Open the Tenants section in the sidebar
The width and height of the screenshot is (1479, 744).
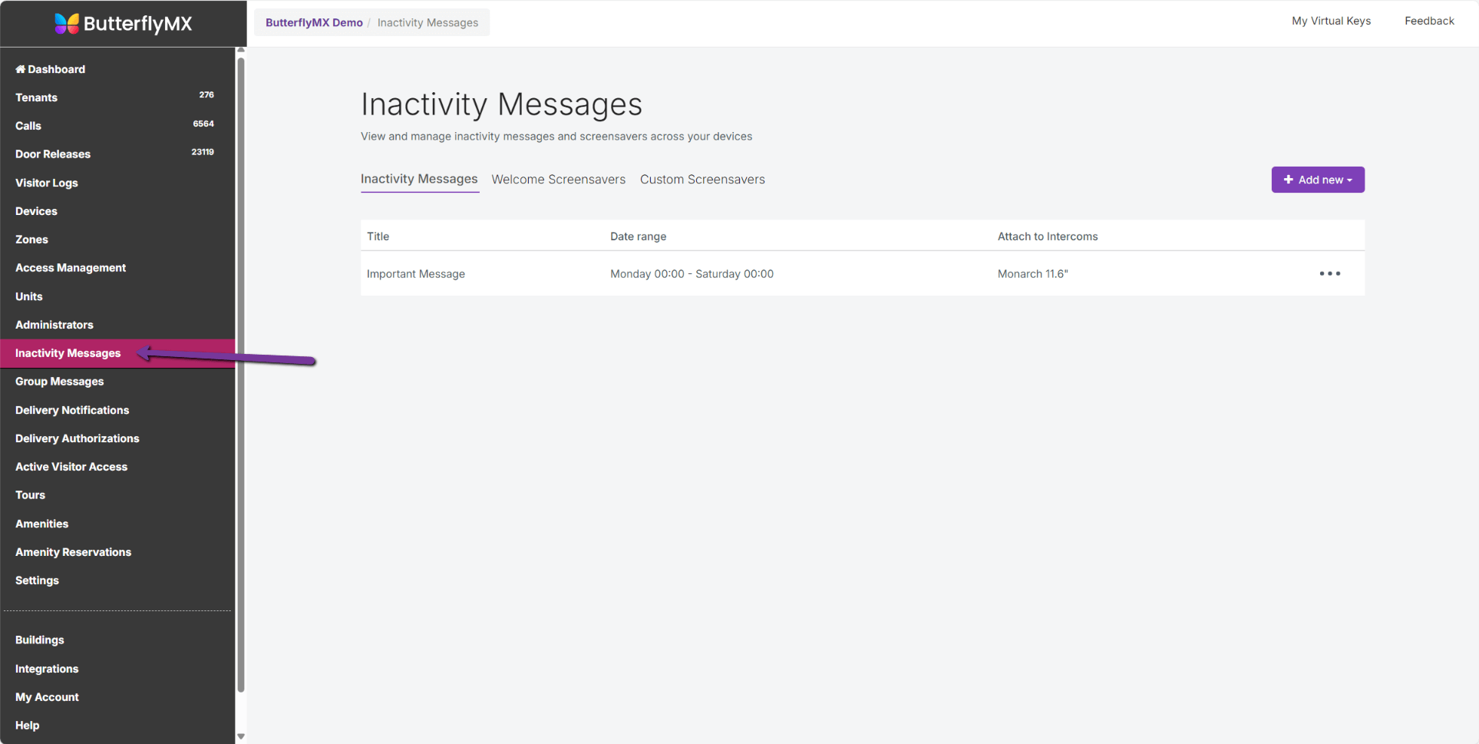click(36, 98)
